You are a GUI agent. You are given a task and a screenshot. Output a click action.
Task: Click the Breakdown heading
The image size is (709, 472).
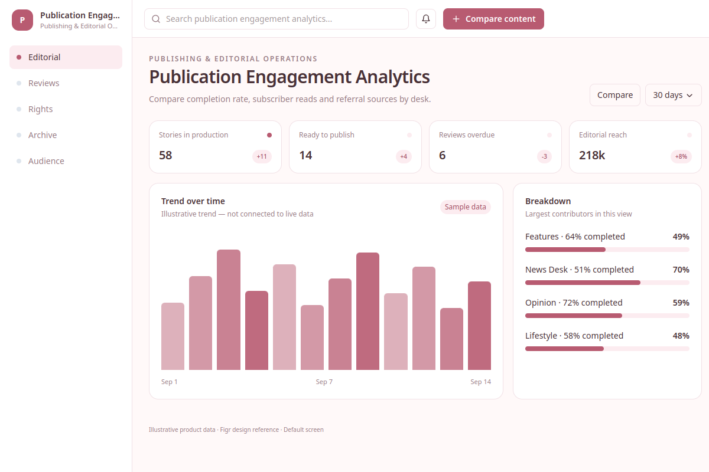[548, 201]
